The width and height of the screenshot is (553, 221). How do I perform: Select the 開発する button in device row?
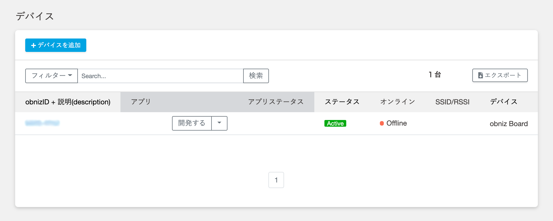coord(192,123)
